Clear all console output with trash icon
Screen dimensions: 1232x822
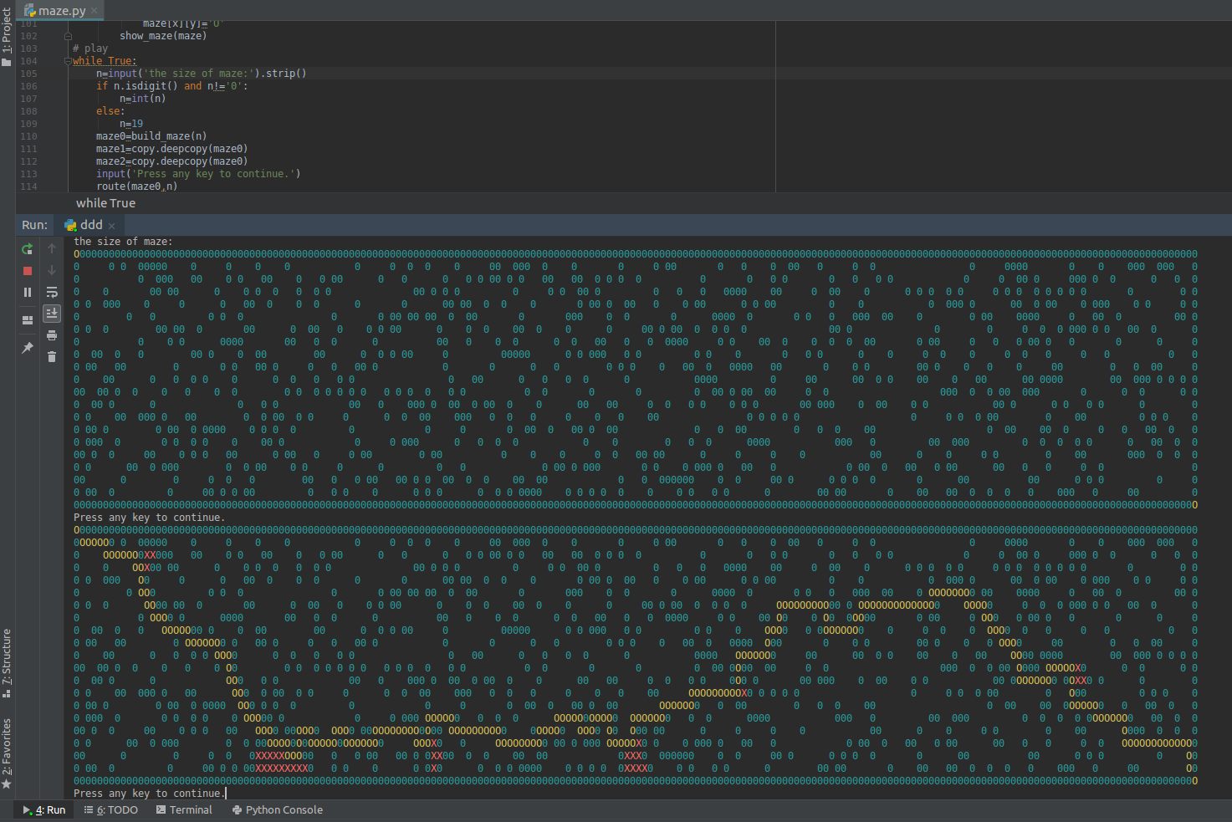pyautogui.click(x=52, y=357)
